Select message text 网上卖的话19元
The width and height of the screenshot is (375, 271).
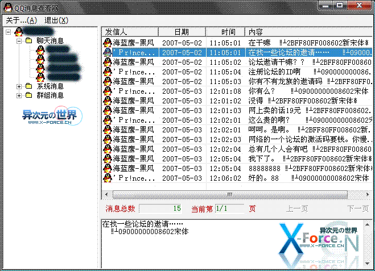(x=274, y=110)
